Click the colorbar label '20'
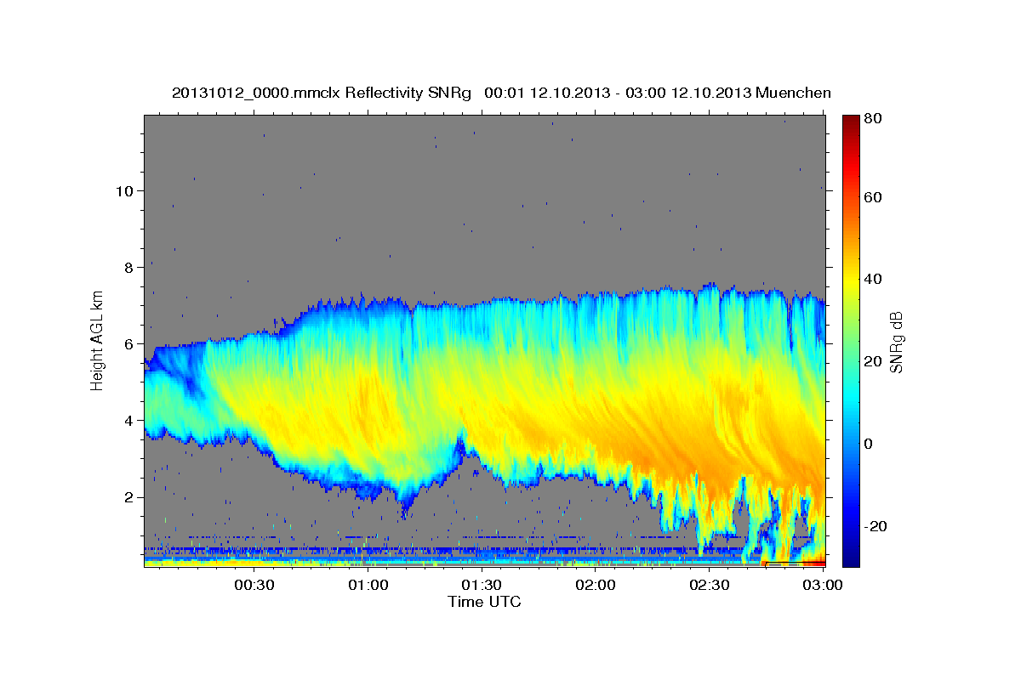The width and height of the screenshot is (1021, 680). click(x=874, y=361)
